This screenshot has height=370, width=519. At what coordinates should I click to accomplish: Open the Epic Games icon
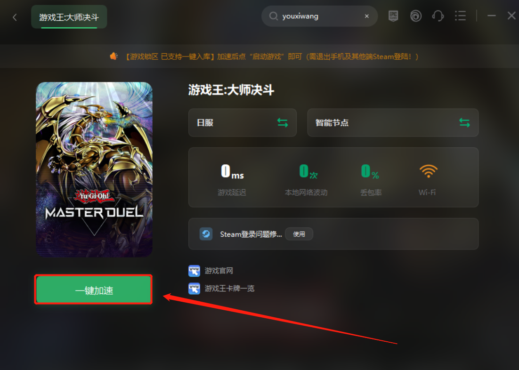393,16
